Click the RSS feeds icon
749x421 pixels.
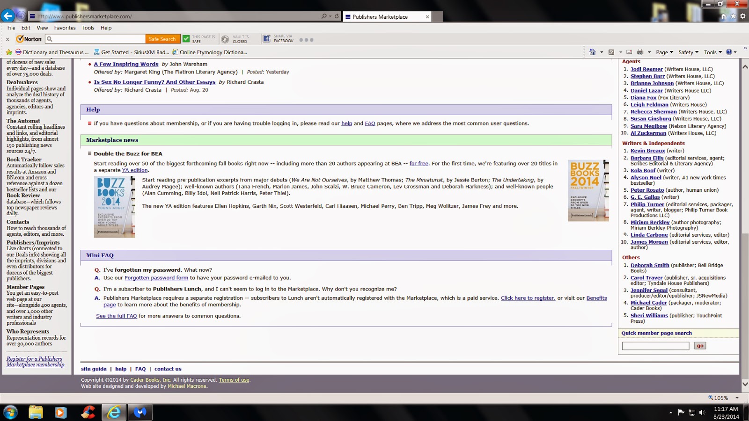[x=611, y=52]
